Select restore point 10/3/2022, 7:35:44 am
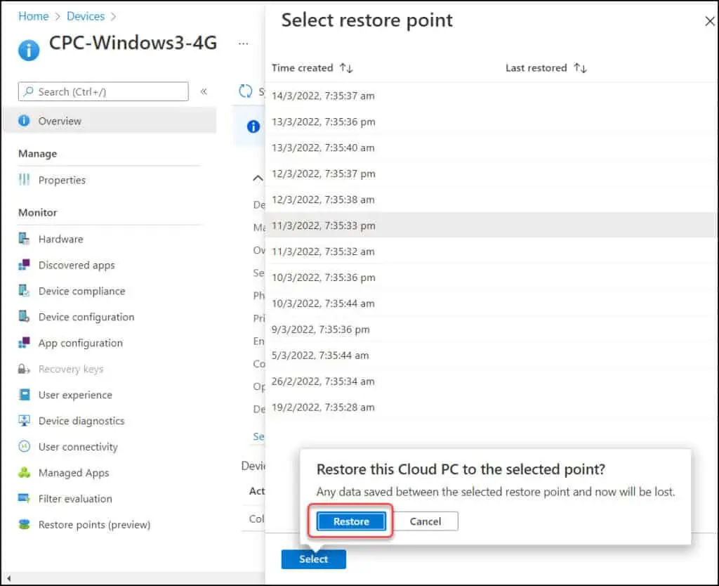719x586 pixels. pos(491,304)
